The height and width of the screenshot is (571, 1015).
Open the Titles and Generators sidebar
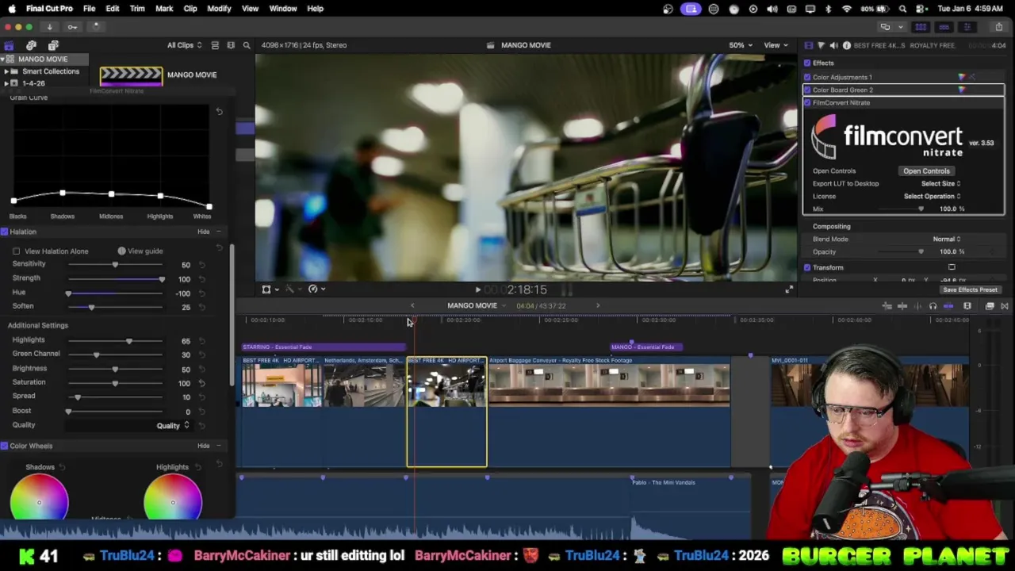tap(53, 45)
